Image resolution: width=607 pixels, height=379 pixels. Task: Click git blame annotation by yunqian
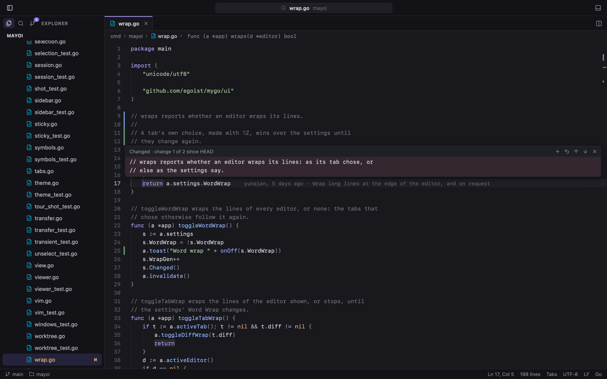pos(367,184)
